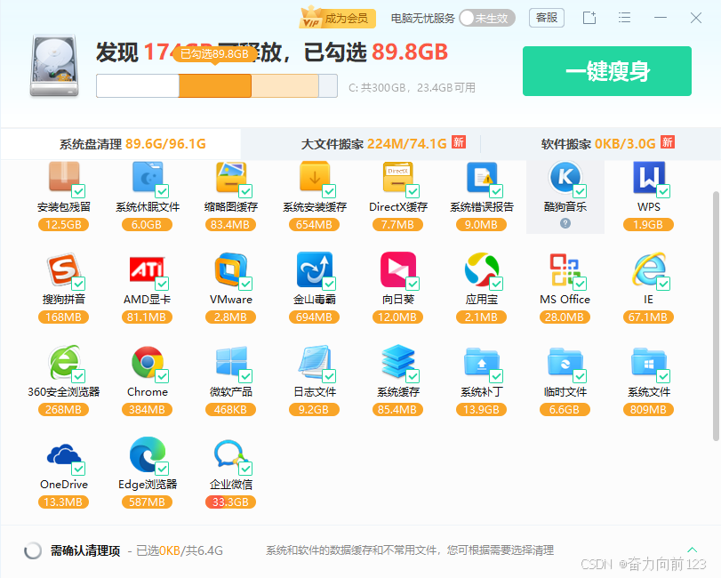The height and width of the screenshot is (578, 721).
Task: Click the 安装包残留 box icon
Action: [63, 176]
